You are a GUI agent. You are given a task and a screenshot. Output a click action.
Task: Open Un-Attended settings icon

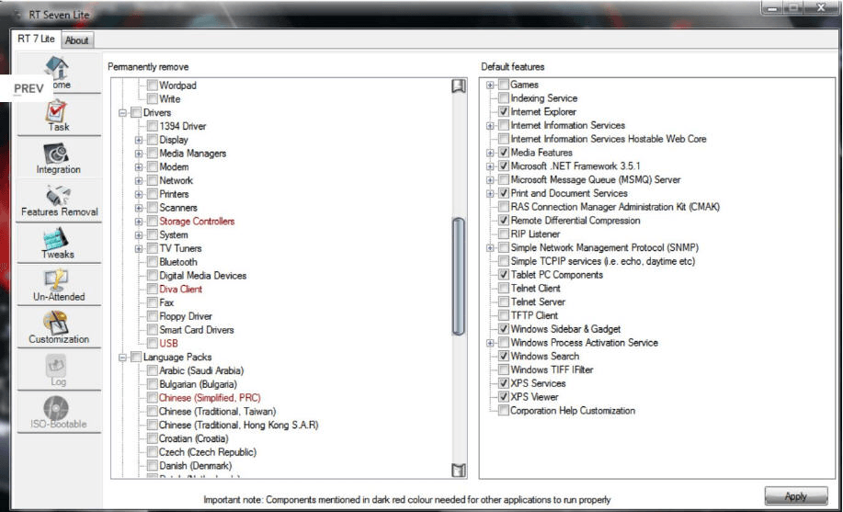58,285
